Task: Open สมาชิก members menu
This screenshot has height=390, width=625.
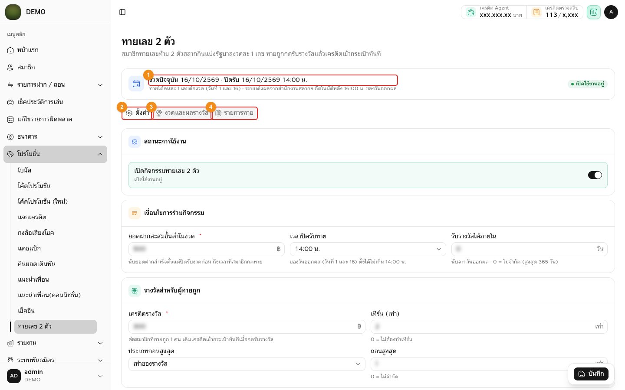Action: pyautogui.click(x=56, y=68)
